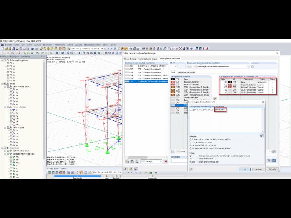Click the brown CC11 color swatch
The width and height of the screenshot is (291, 218).
[173, 90]
